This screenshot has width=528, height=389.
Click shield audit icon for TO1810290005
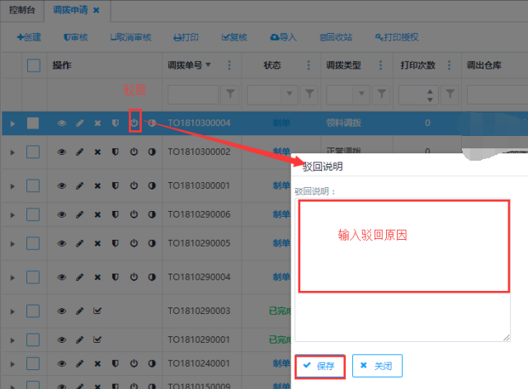tap(115, 244)
